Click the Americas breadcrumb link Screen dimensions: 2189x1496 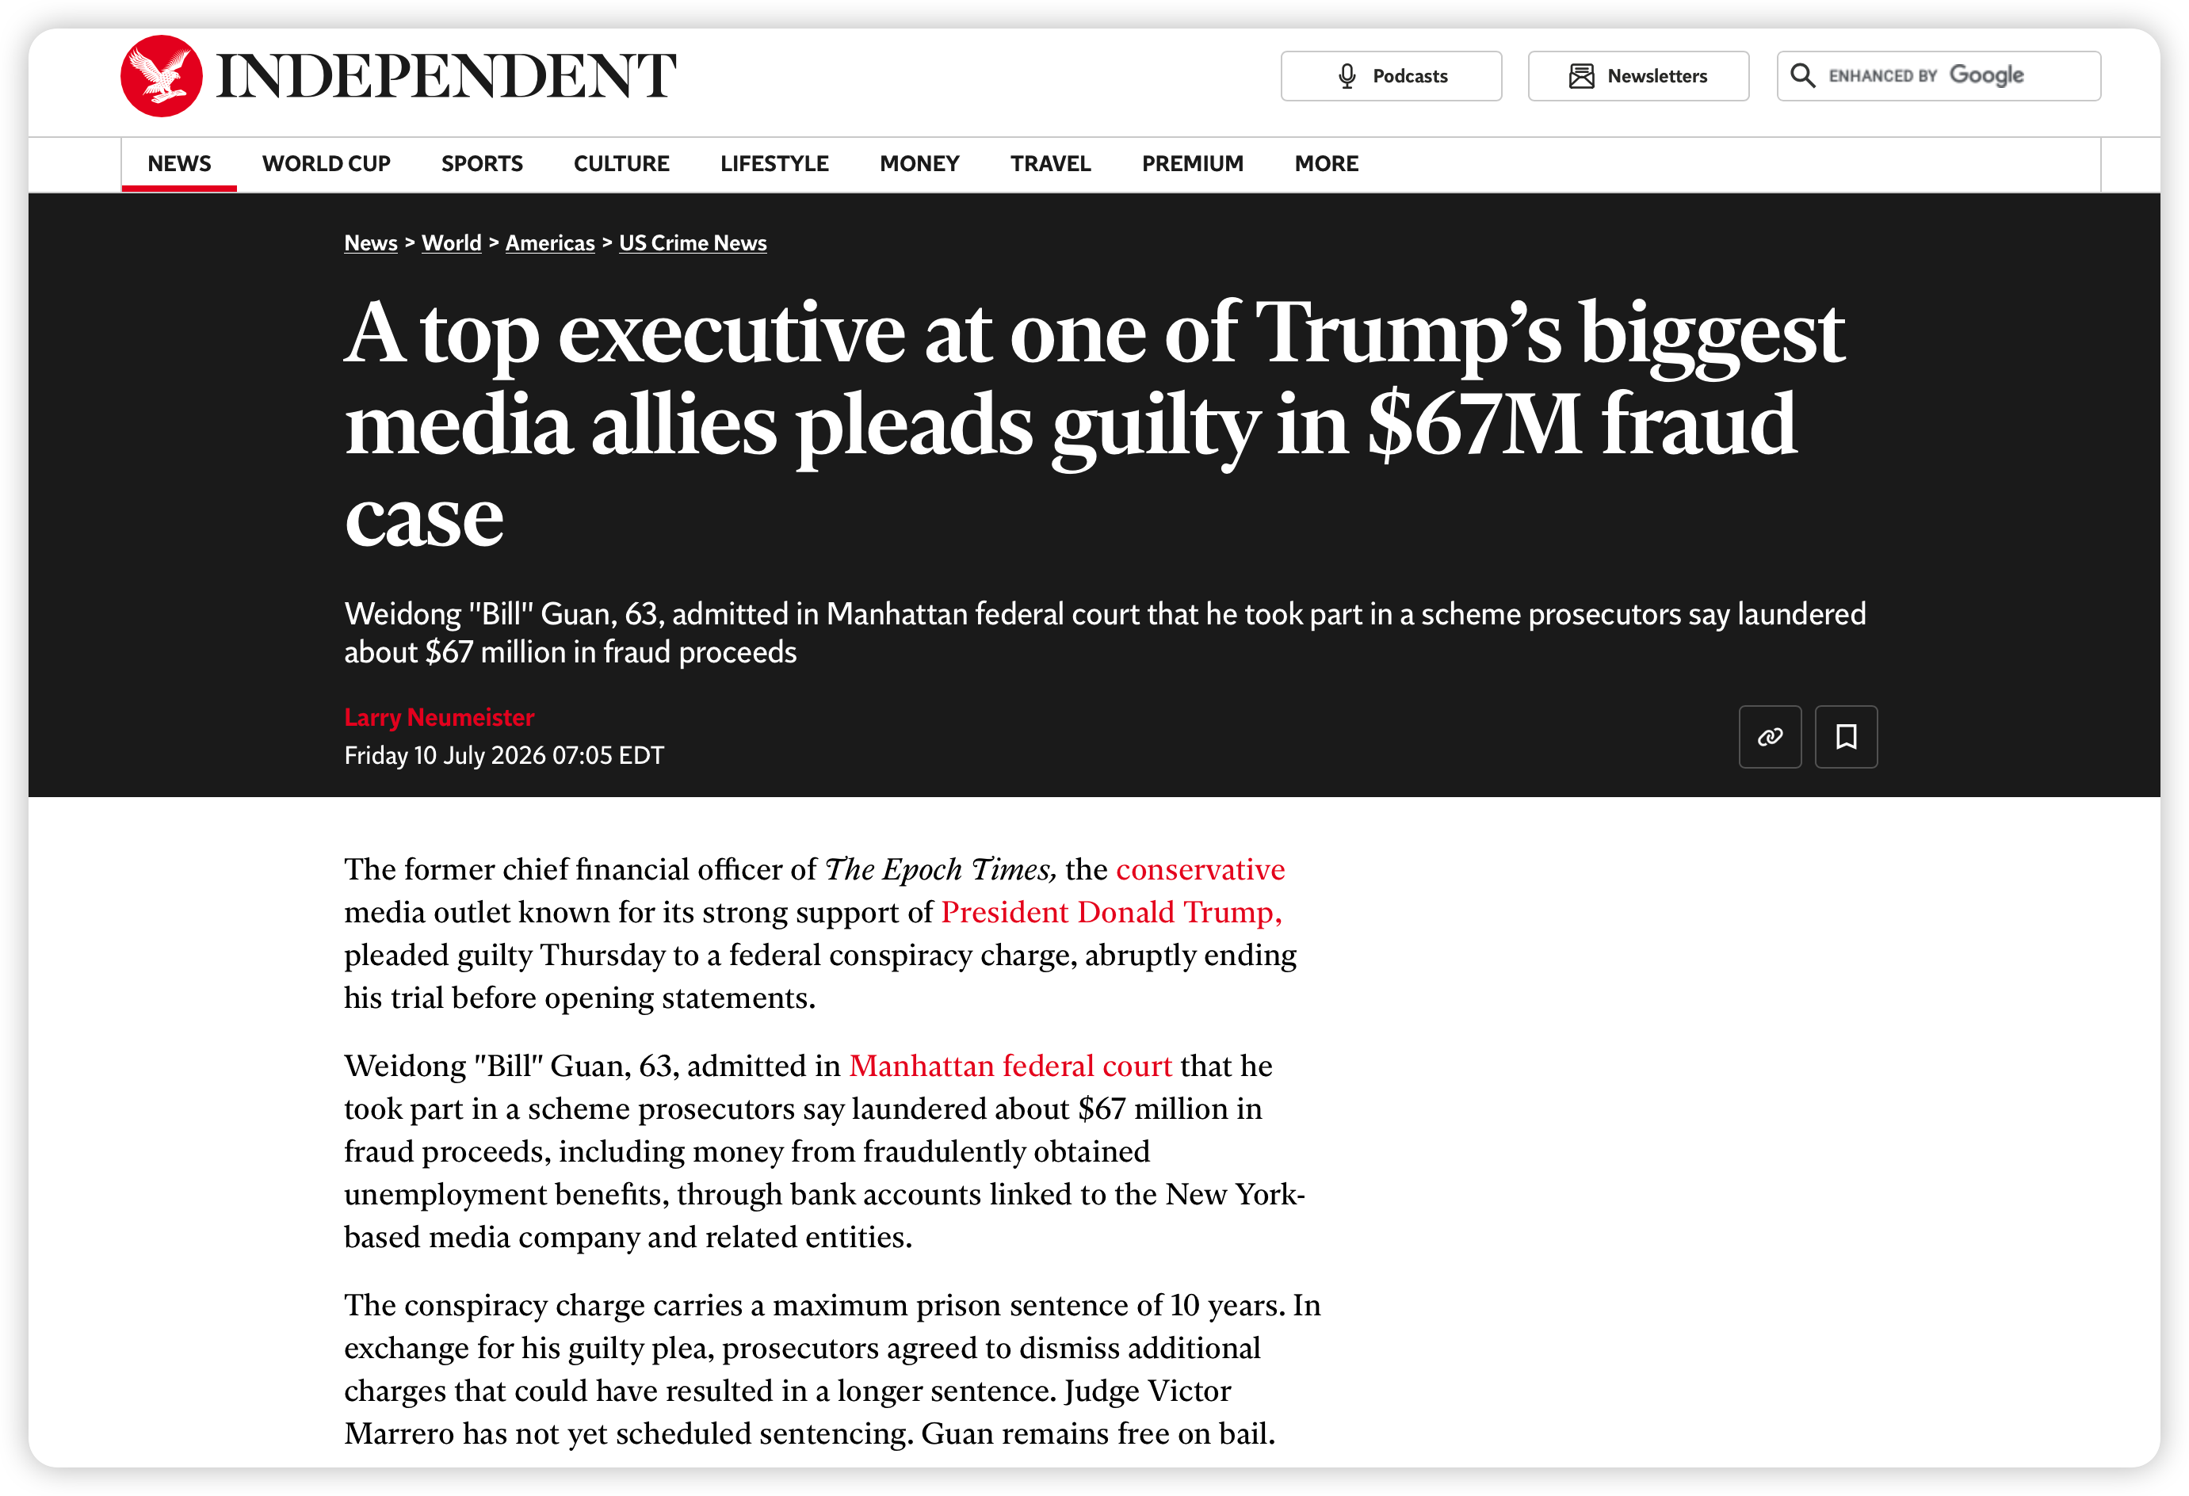549,243
